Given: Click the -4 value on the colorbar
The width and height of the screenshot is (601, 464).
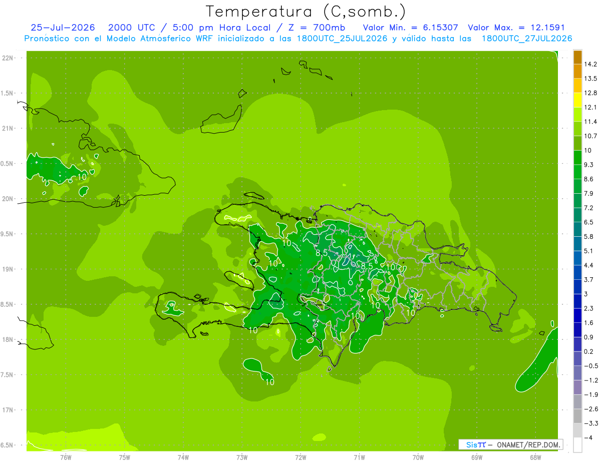Looking at the screenshot, I should point(589,437).
